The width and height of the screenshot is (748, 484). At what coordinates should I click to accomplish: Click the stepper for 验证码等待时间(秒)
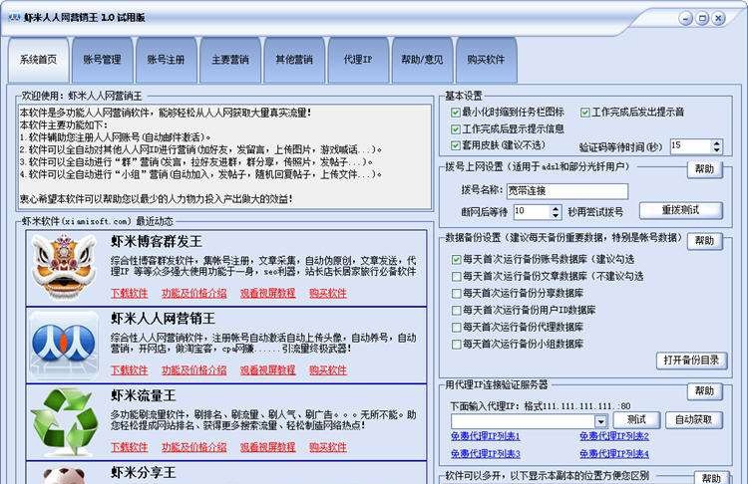[716, 146]
